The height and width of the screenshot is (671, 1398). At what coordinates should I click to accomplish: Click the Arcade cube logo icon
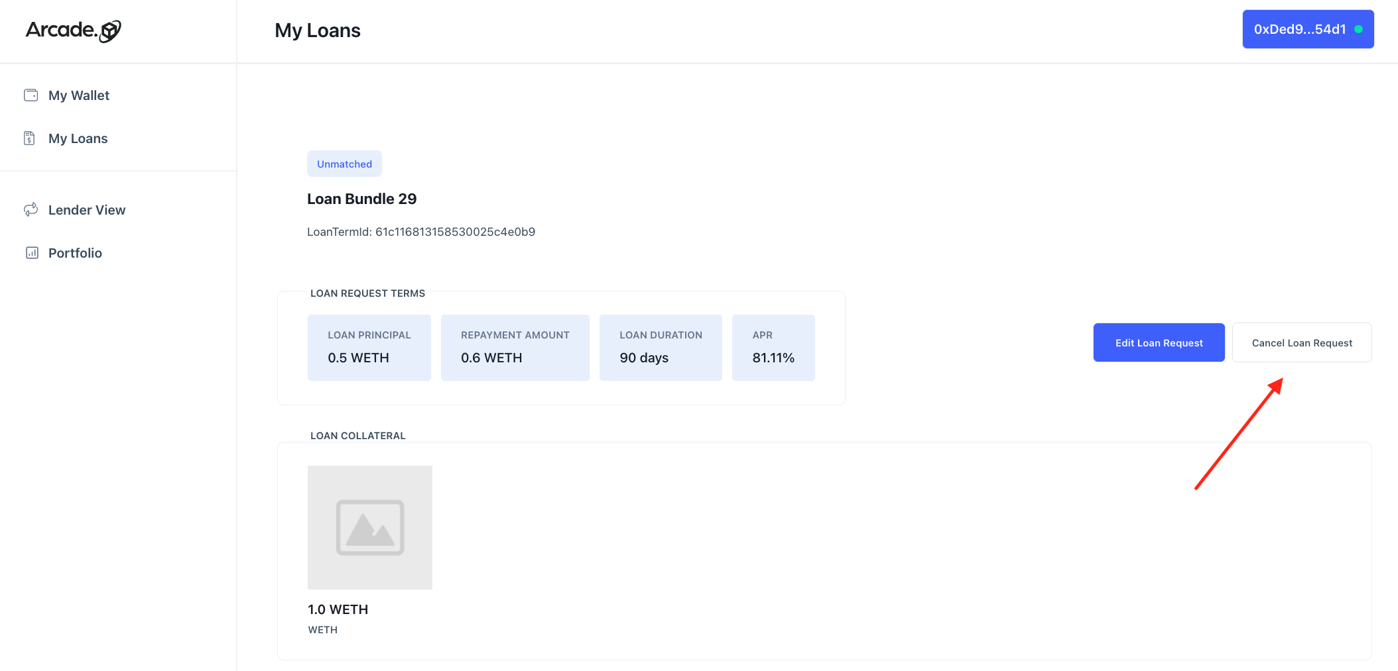110,31
